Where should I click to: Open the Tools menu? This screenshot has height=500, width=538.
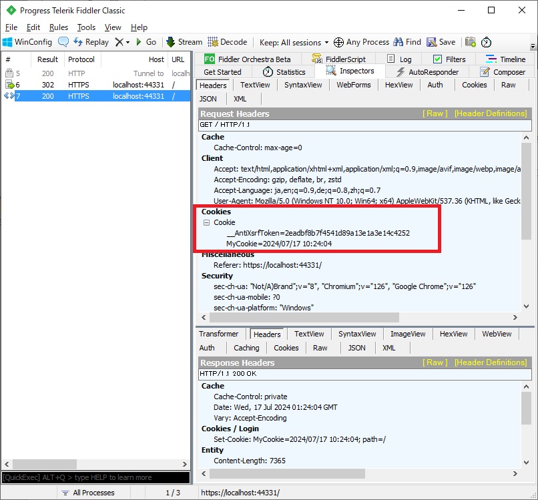click(86, 27)
